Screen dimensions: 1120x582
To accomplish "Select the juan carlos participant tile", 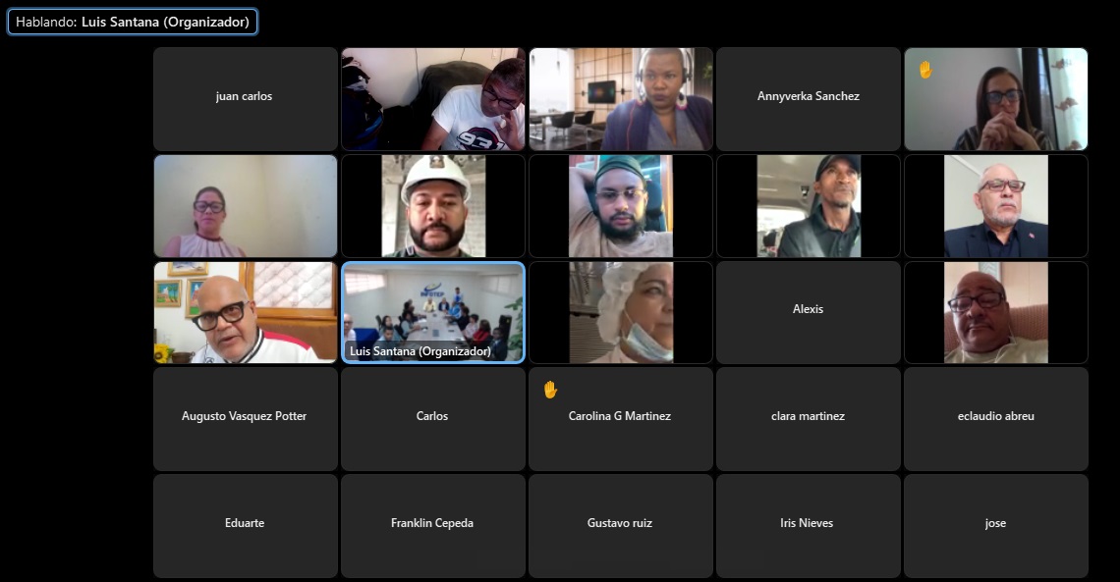I will [x=245, y=99].
